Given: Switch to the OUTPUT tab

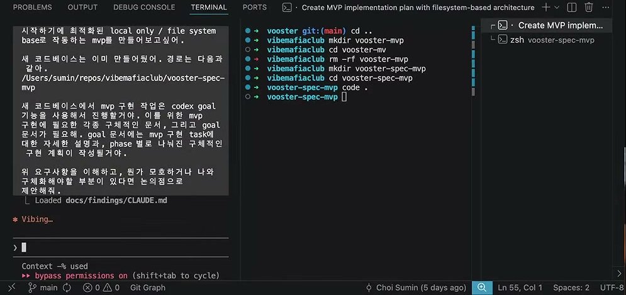Looking at the screenshot, I should 82,7.
